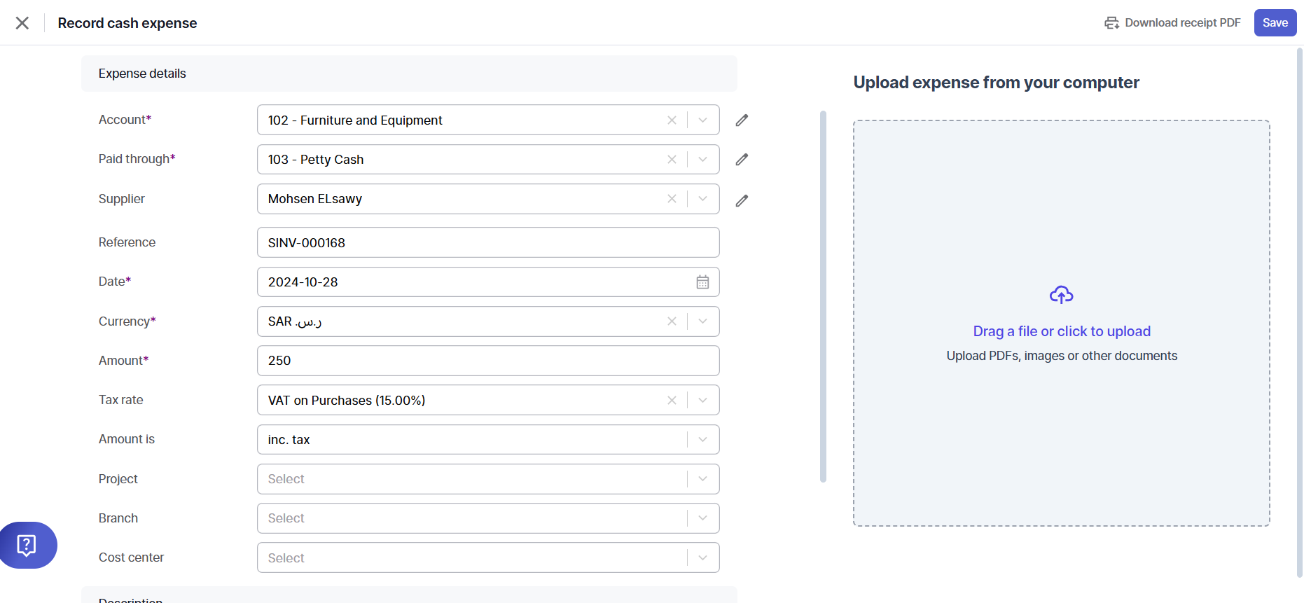Click into the Amount input field
Image resolution: width=1304 pixels, height=603 pixels.
pyautogui.click(x=487, y=361)
